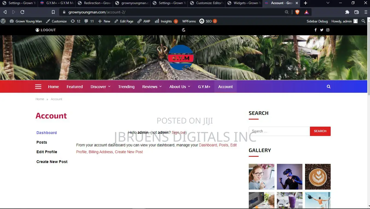Go back with the browser back arrow
370x209 pixels.
pyautogui.click(x=5, y=12)
